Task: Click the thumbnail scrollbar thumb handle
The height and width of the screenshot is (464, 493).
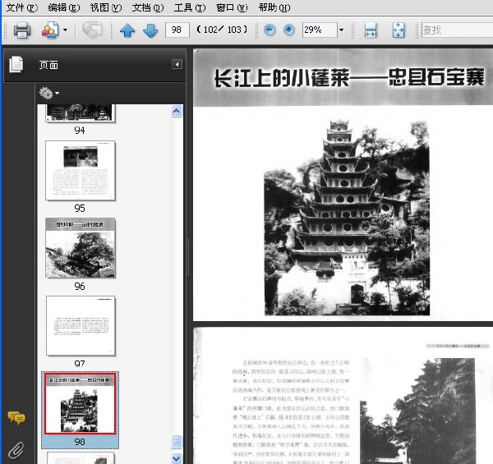Action: point(177,441)
